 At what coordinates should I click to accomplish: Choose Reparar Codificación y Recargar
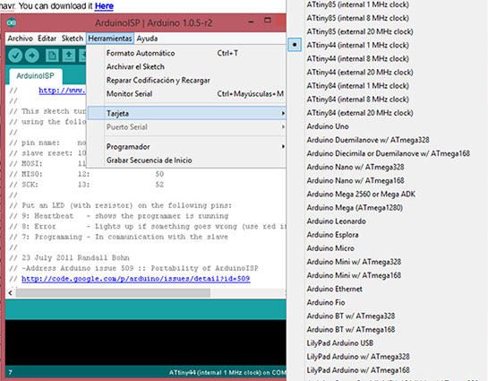click(x=186, y=80)
